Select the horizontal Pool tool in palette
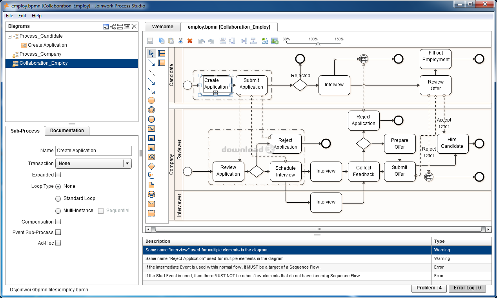The image size is (497, 298). 162,53
